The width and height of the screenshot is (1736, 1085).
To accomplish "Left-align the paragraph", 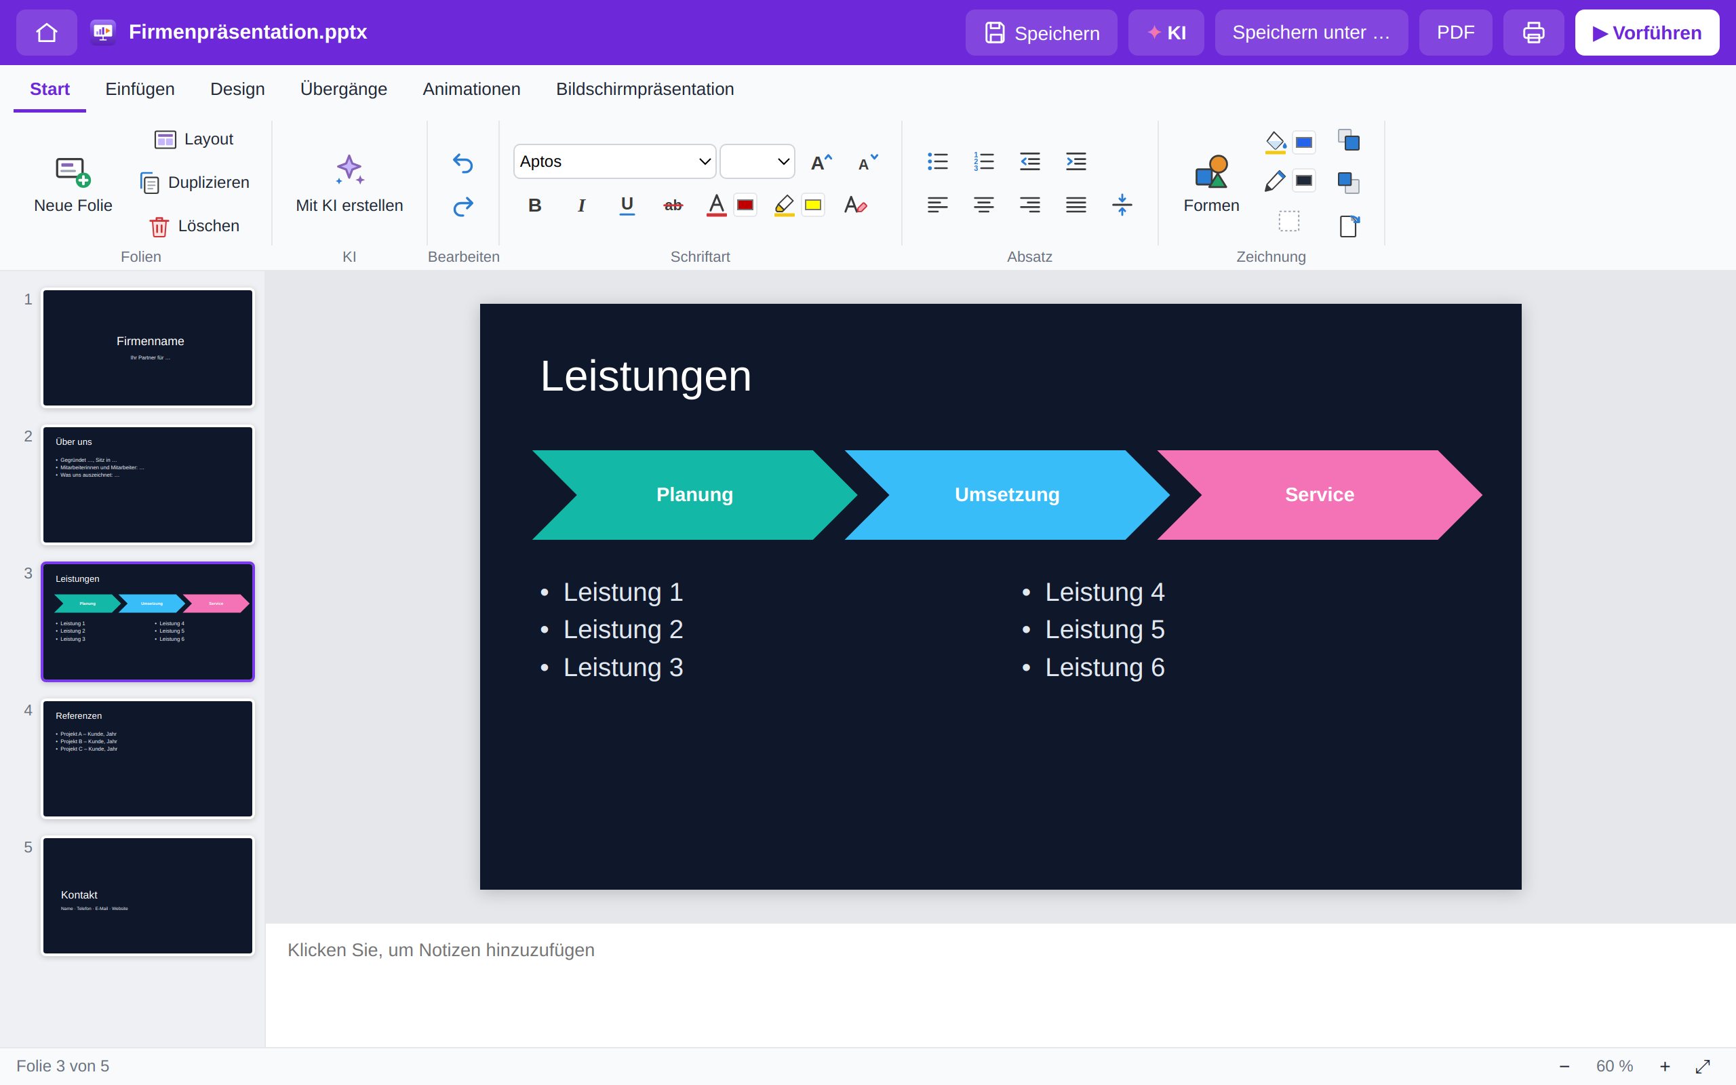I will 938,205.
